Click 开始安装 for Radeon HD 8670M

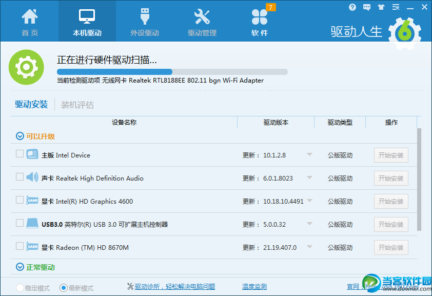click(391, 247)
